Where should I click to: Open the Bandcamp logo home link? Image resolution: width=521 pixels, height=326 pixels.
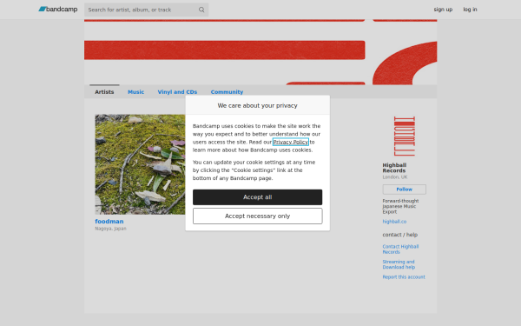point(58,10)
